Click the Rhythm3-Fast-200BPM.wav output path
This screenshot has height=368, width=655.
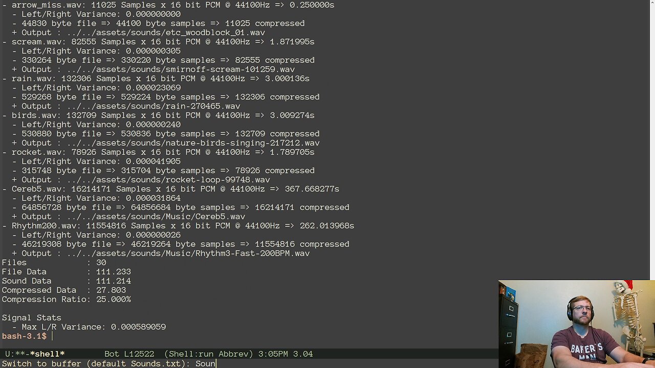(188, 253)
